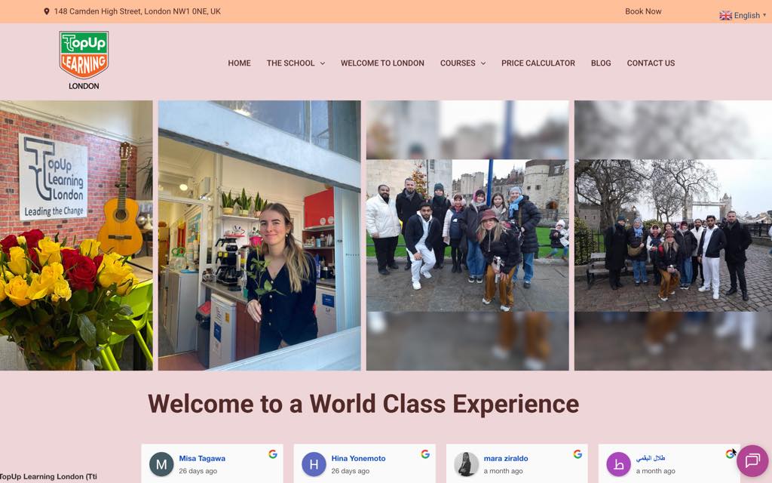Click Google icon on Misa Tagawa review
Image resolution: width=772 pixels, height=483 pixels.
point(273,454)
